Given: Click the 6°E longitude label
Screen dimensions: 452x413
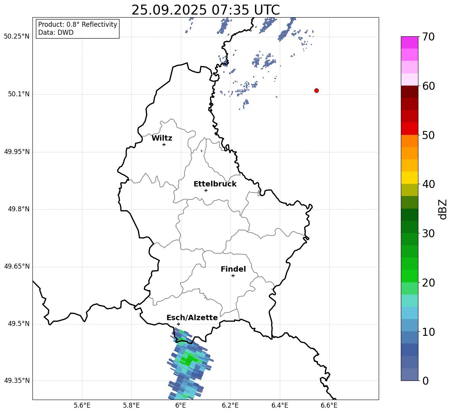Looking at the screenshot, I should click(181, 406).
